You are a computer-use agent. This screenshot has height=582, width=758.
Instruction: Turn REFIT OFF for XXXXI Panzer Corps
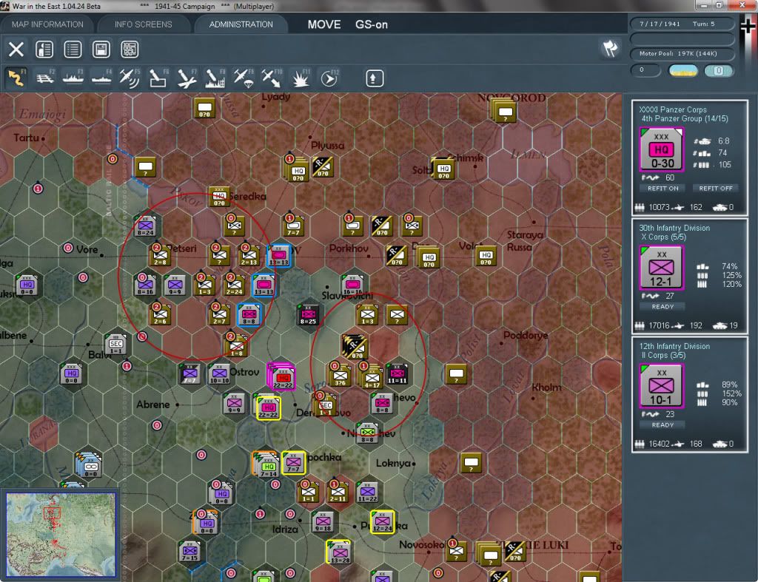pos(716,189)
